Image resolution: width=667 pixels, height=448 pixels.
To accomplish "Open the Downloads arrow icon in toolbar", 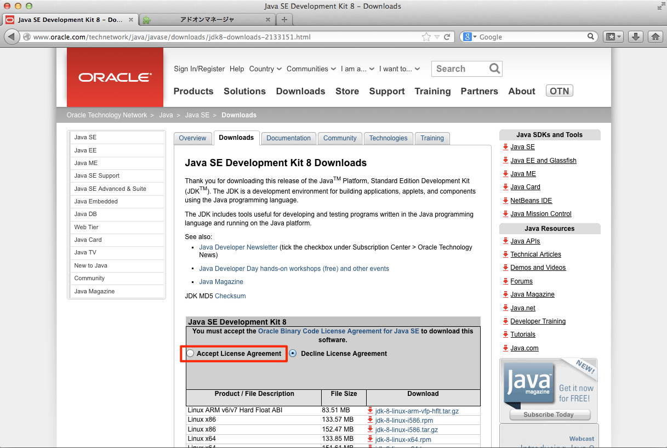I will click(636, 37).
